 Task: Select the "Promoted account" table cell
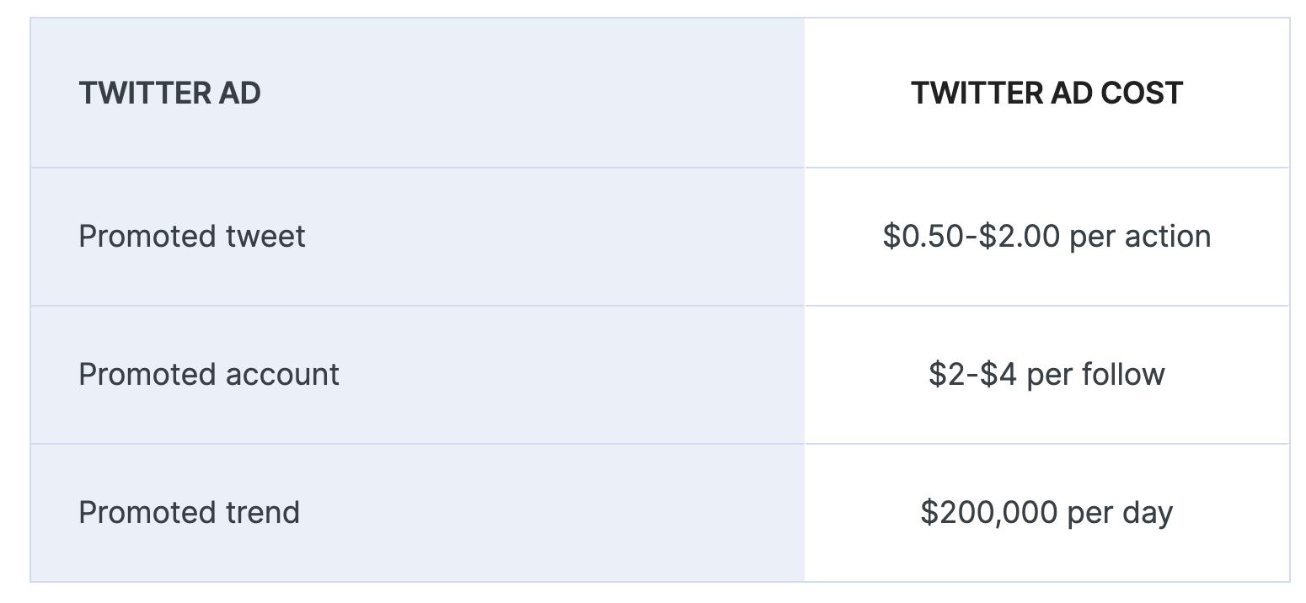209,374
